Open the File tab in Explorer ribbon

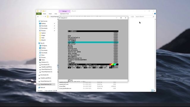point(39,14)
